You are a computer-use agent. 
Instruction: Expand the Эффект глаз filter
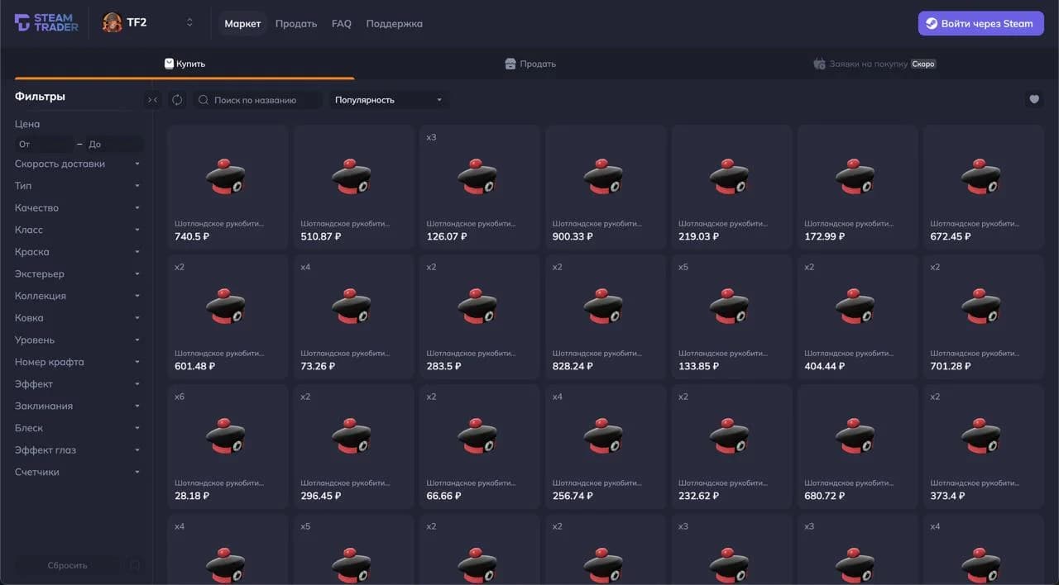tap(78, 450)
